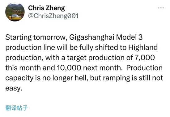
Task: Click the final word "easy."
Action: click(x=14, y=89)
